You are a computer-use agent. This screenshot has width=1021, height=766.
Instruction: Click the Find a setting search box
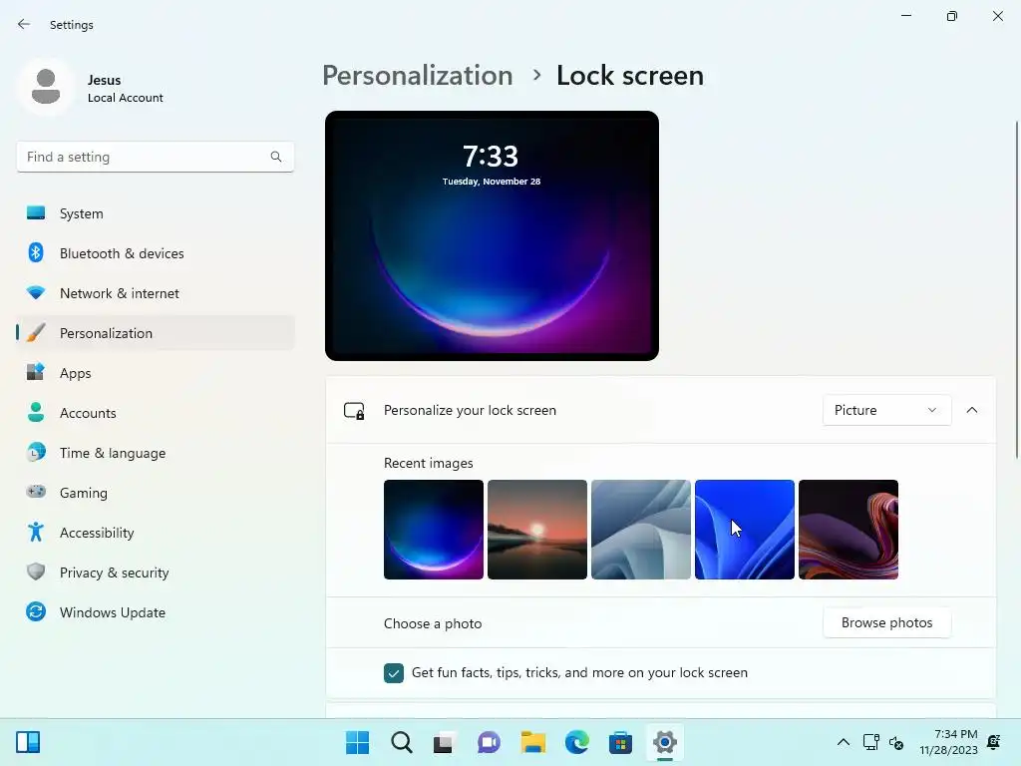155,157
